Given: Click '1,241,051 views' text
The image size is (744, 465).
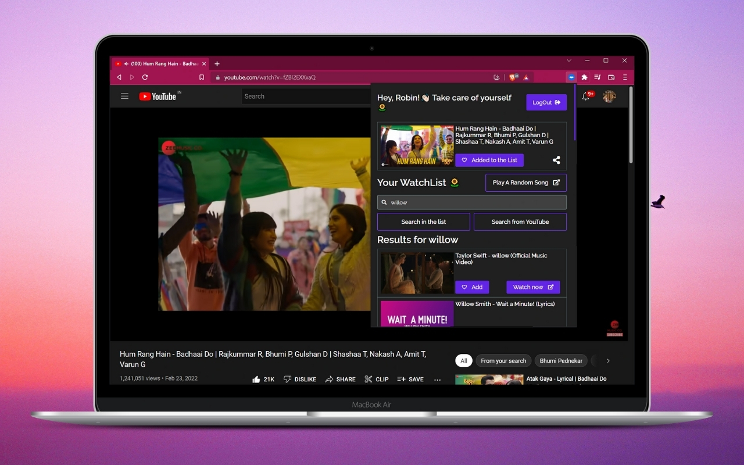Looking at the screenshot, I should click(140, 378).
